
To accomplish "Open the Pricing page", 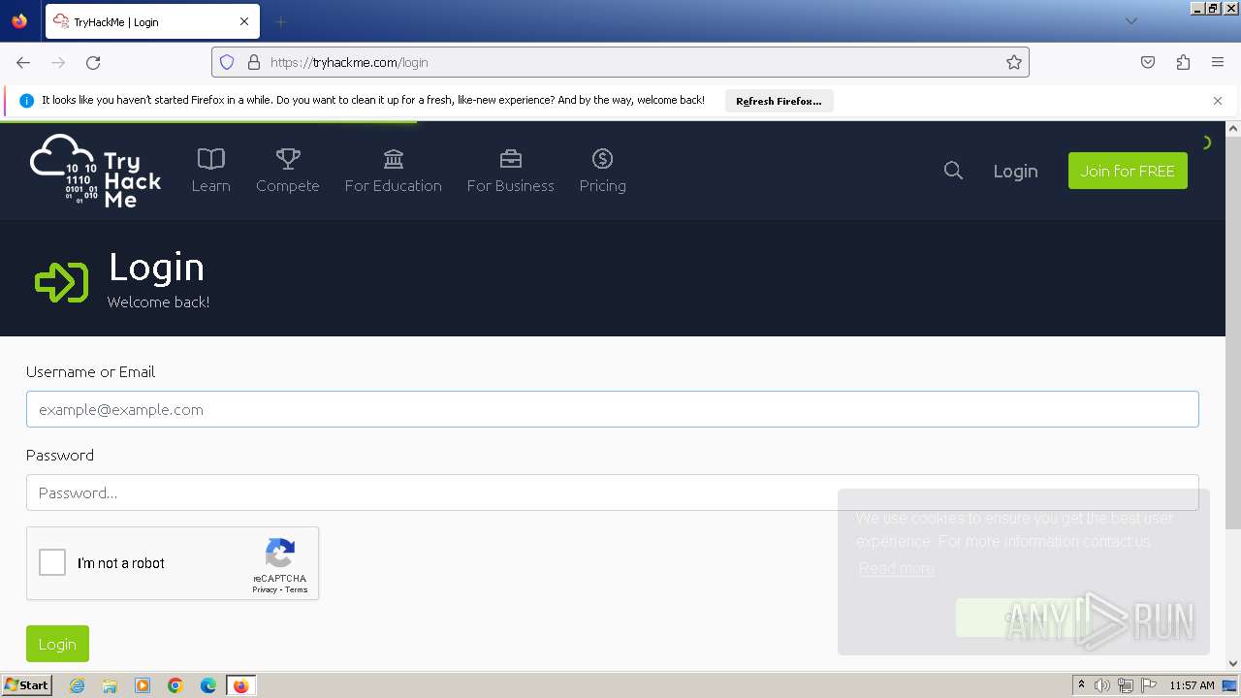I will 602,171.
